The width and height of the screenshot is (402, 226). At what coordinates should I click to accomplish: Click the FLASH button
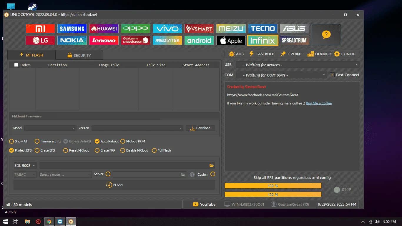[114, 185]
